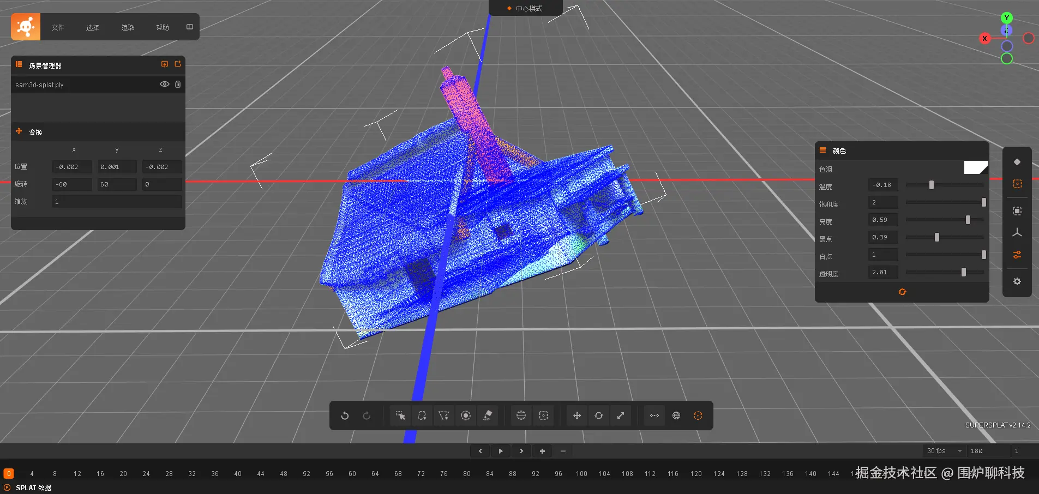Add a keyframe with plus button
This screenshot has width=1039, height=494.
(x=542, y=451)
